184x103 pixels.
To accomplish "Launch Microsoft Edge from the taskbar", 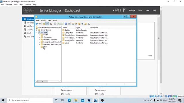I will pyautogui.click(x=69, y=100).
